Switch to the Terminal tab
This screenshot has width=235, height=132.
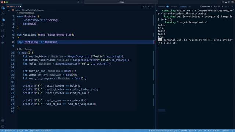click(183, 7)
